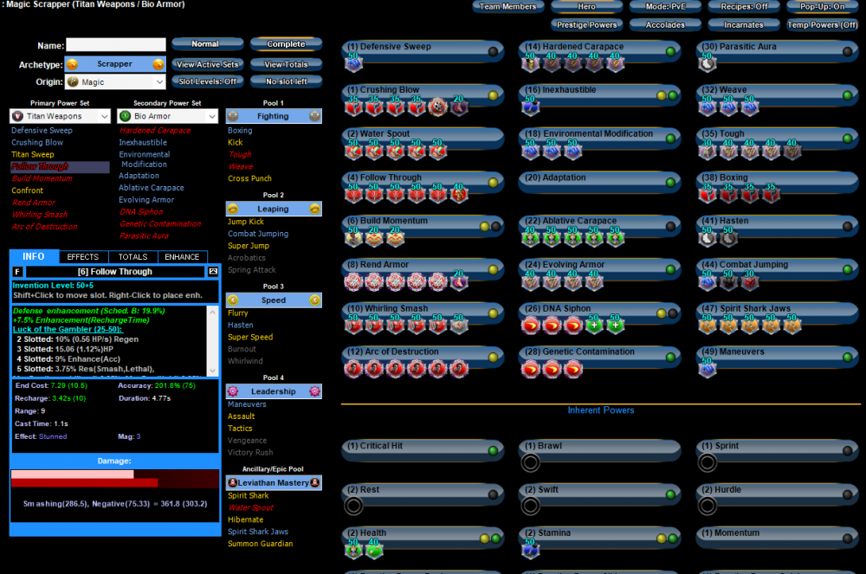
Task: Click the left icon on Leadership pool
Action: (232, 391)
